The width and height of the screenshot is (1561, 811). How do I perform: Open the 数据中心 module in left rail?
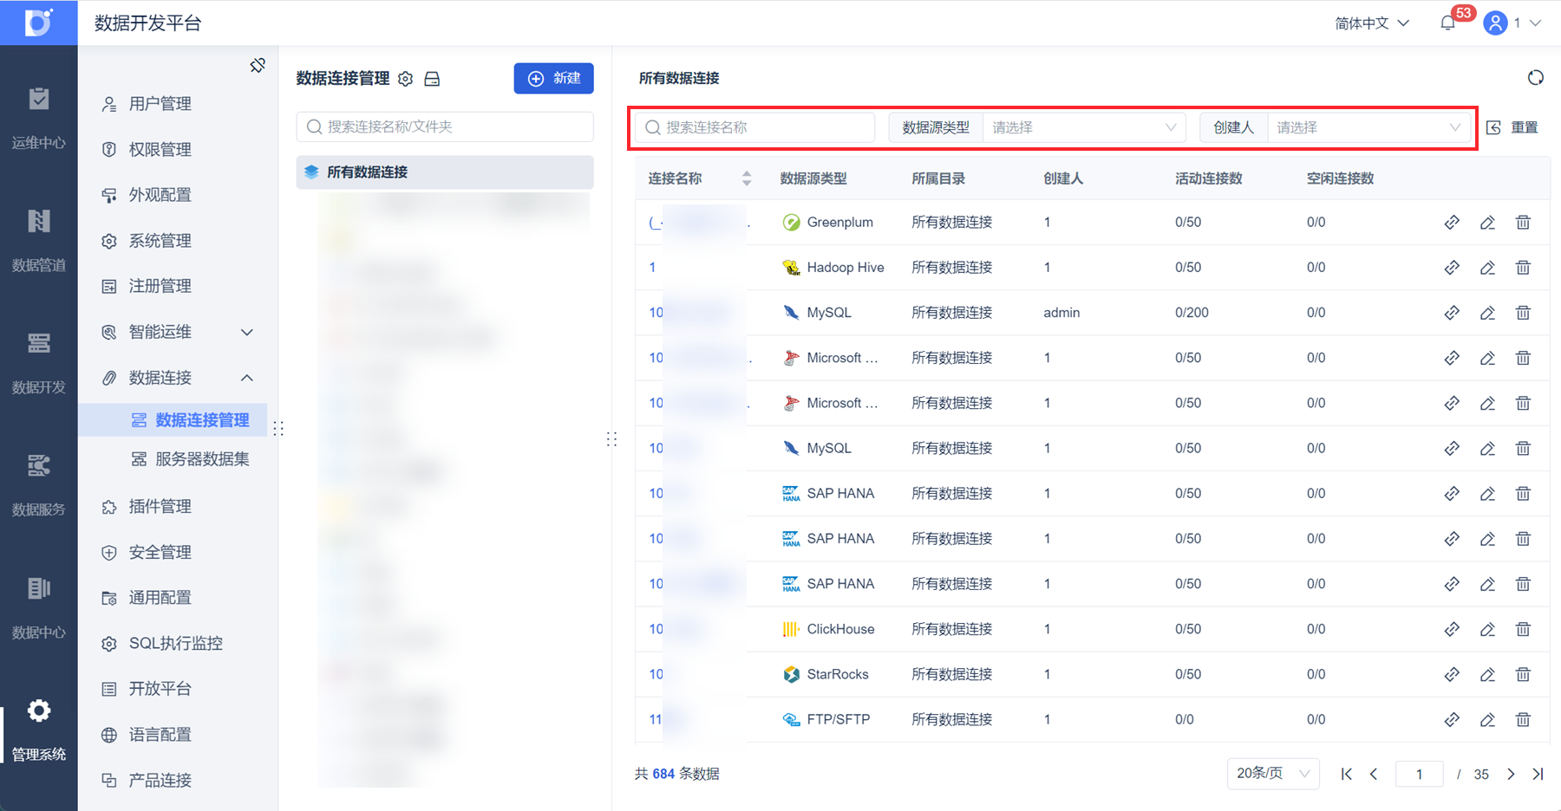click(x=39, y=607)
